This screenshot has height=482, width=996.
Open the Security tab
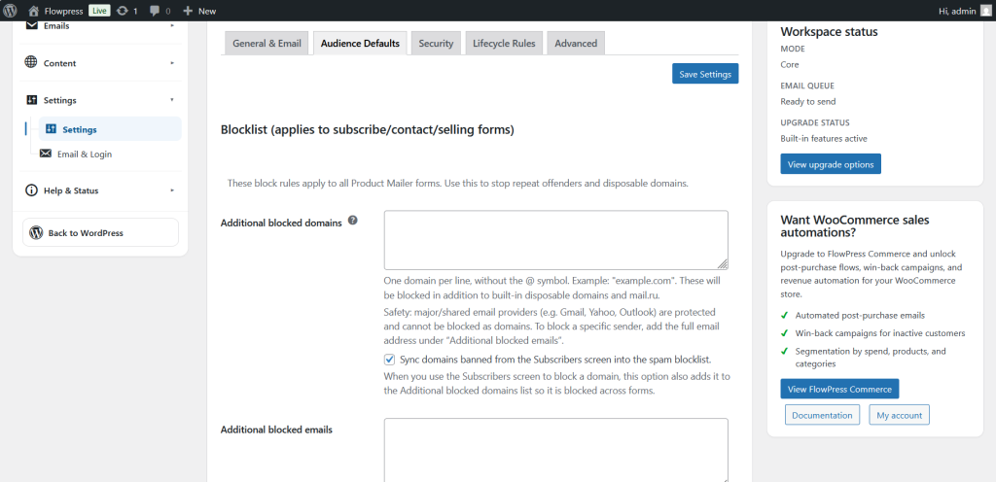pyautogui.click(x=436, y=43)
